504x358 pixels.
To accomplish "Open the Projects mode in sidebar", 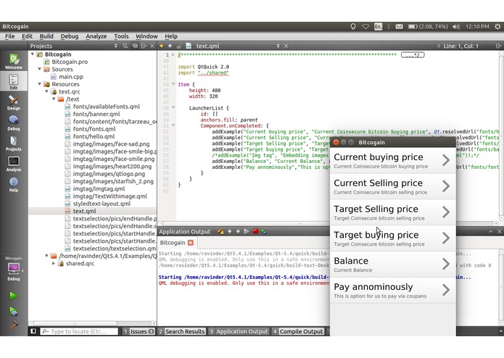I will click(x=14, y=143).
